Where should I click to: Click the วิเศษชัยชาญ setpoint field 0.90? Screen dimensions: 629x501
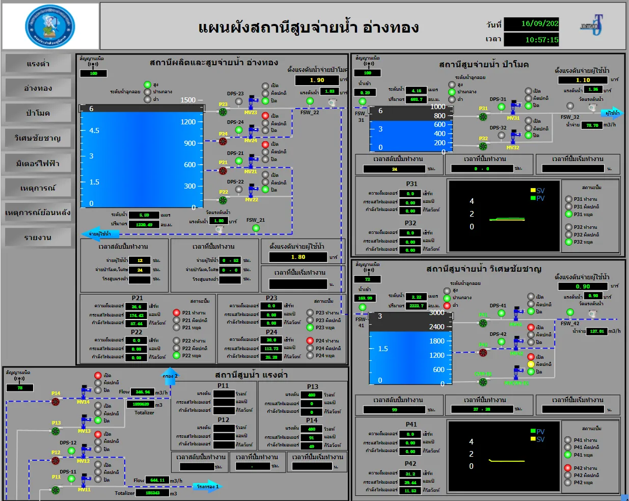click(x=583, y=286)
